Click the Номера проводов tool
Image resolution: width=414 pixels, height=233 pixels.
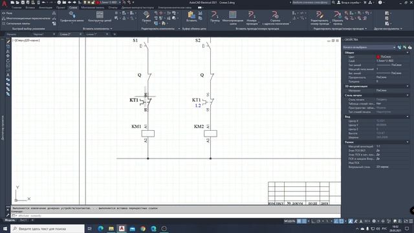tap(252, 17)
